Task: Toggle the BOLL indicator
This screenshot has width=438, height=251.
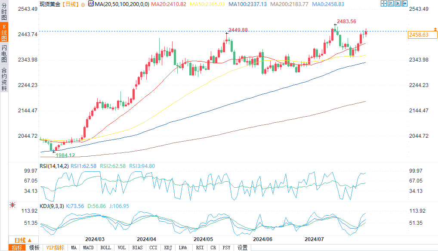Action: pyautogui.click(x=105, y=248)
